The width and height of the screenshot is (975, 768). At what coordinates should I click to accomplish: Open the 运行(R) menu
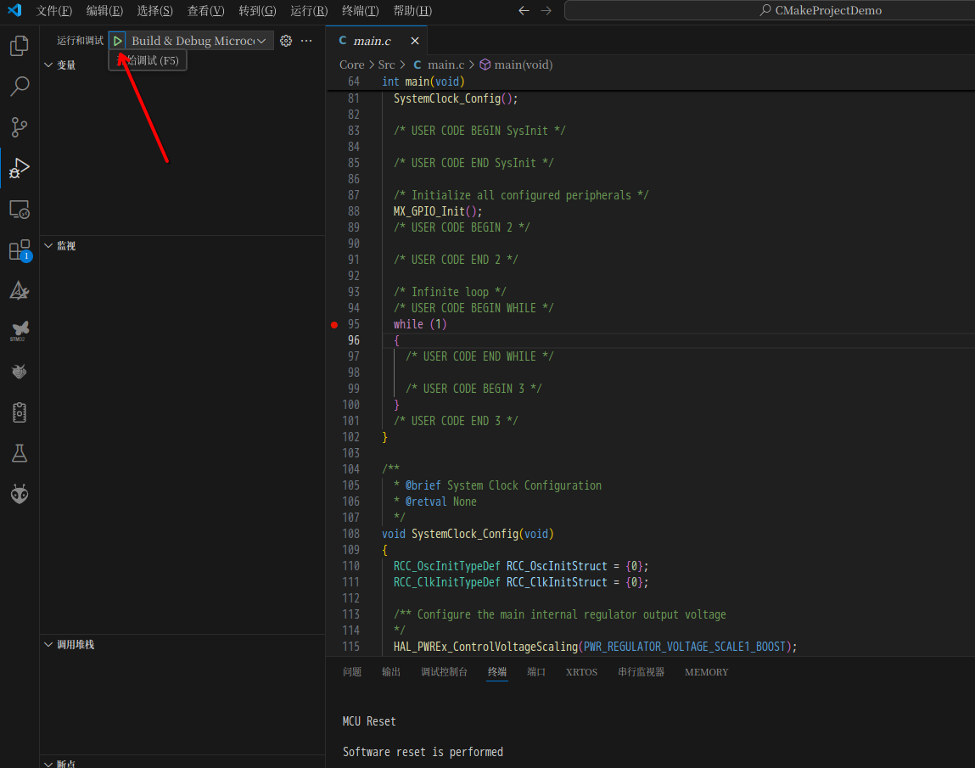309,10
